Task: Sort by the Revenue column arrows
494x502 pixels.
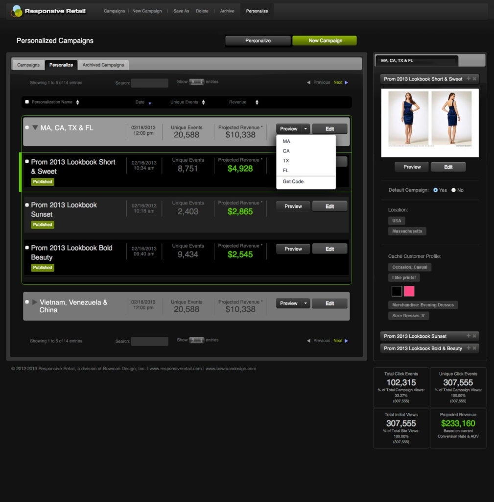Action: pyautogui.click(x=257, y=102)
